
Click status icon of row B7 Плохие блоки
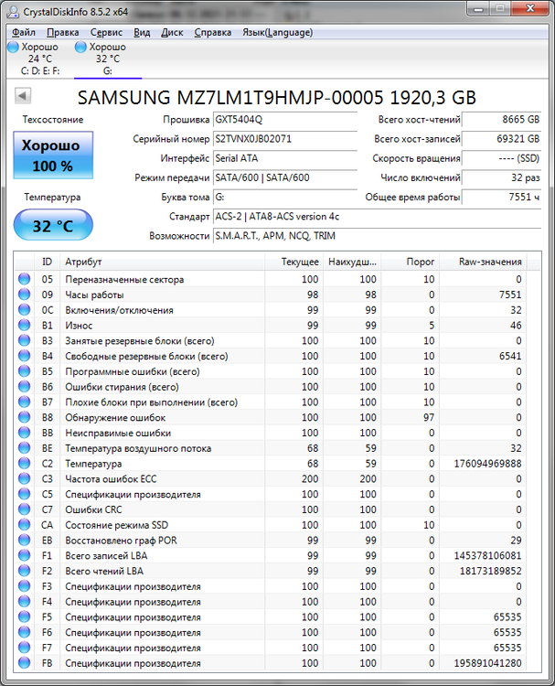pos(24,402)
